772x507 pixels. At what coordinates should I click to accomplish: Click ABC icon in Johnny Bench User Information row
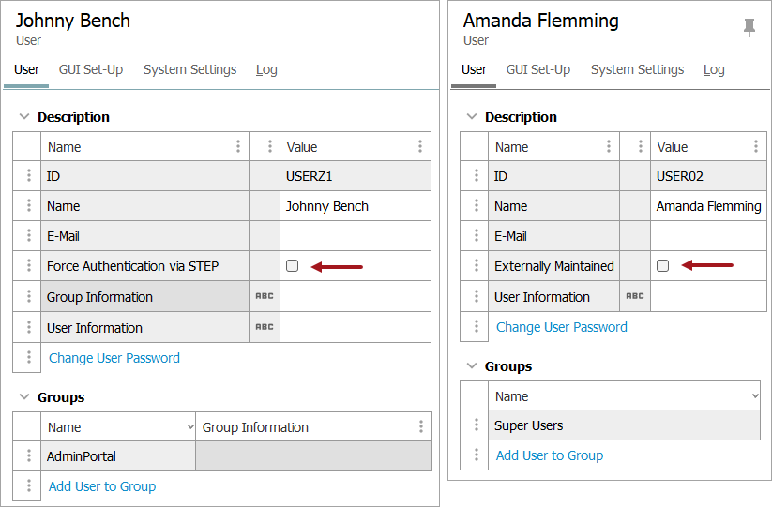[x=265, y=327]
